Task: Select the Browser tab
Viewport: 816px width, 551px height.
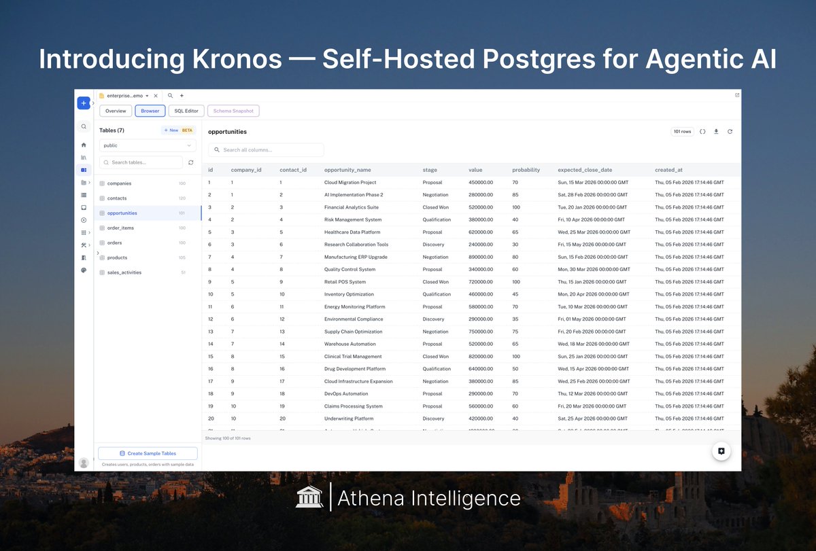Action: tap(150, 111)
